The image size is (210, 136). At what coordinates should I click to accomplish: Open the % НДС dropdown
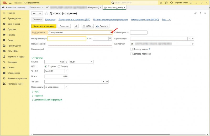66,71
